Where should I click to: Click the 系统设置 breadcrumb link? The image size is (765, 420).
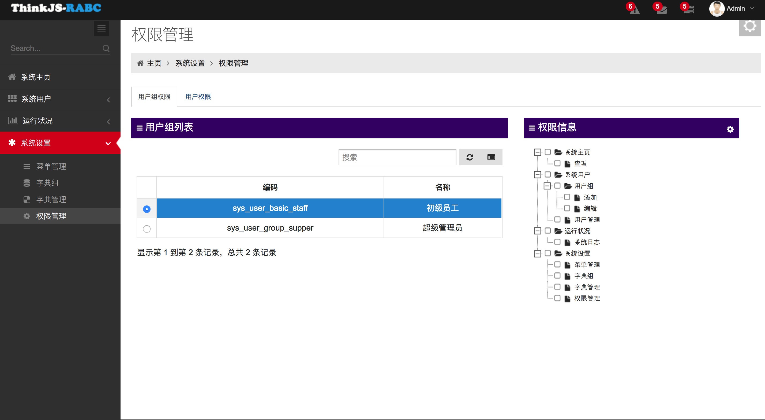(x=190, y=63)
